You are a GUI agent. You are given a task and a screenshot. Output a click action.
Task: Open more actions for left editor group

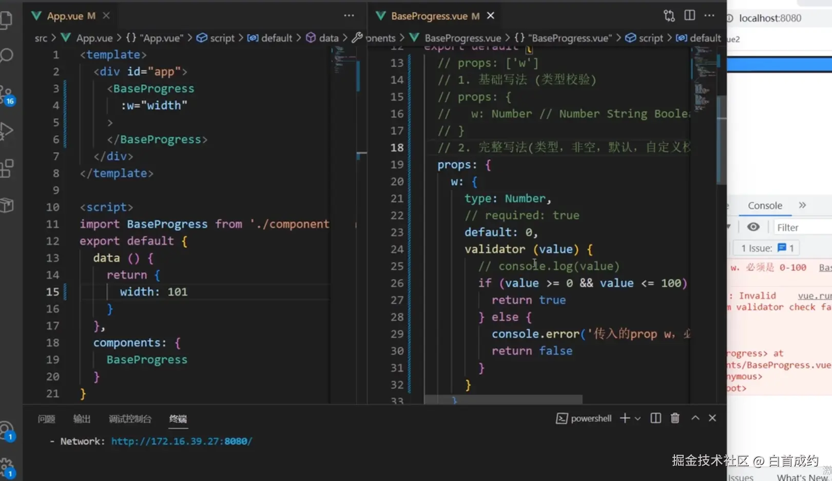(349, 16)
